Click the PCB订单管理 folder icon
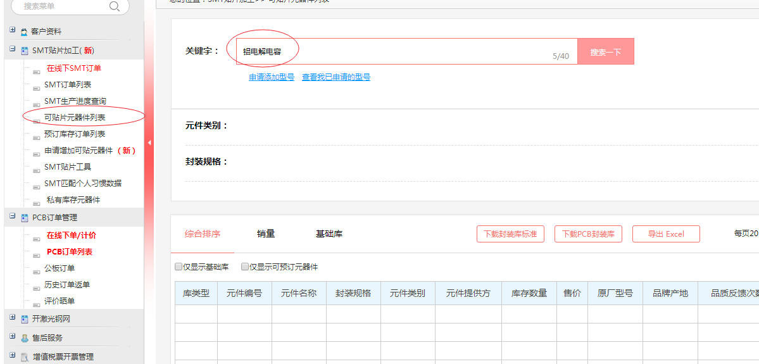The width and height of the screenshot is (759, 364). [x=25, y=218]
